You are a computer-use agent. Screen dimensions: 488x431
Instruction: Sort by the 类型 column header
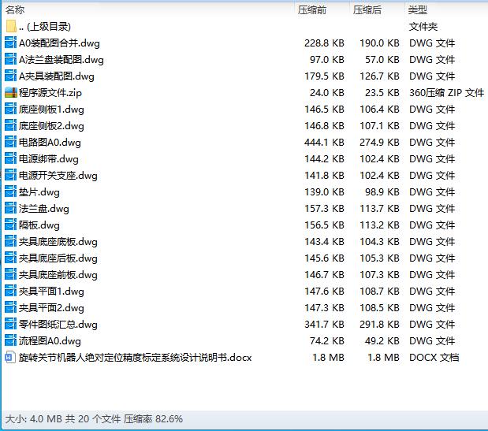pos(418,10)
